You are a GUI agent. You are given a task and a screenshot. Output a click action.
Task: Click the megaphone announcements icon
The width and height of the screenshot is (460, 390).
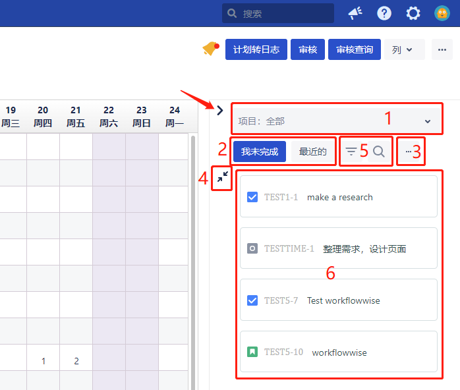pos(355,13)
